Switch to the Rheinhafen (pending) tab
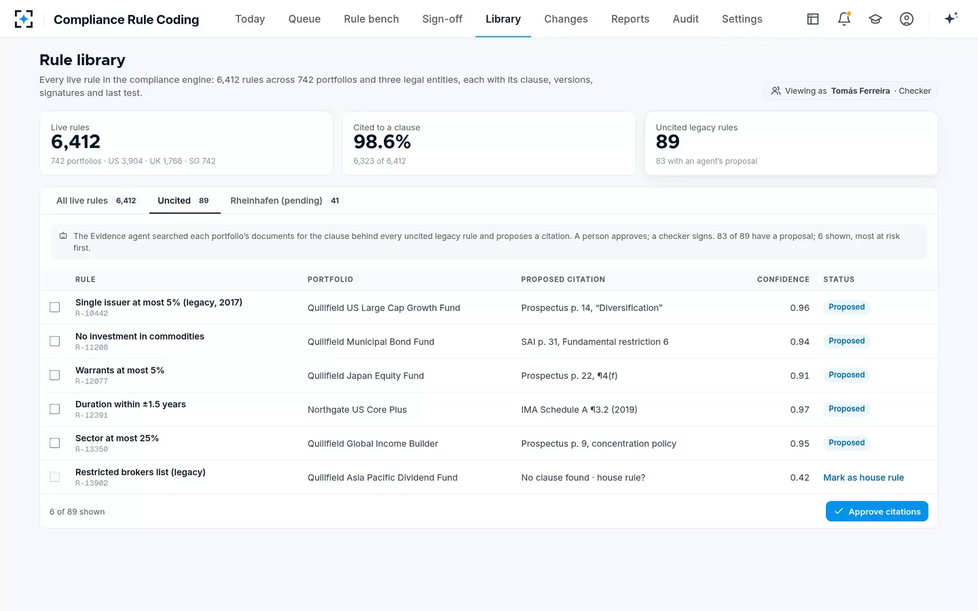This screenshot has width=978, height=611. pyautogui.click(x=286, y=201)
